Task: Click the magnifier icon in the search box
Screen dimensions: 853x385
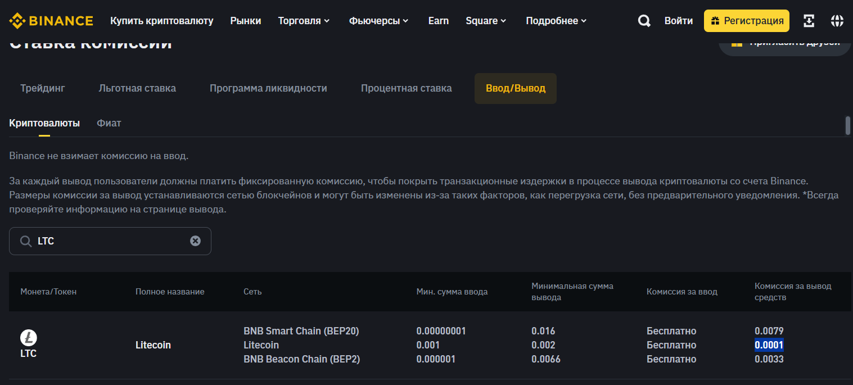Action: coord(25,241)
